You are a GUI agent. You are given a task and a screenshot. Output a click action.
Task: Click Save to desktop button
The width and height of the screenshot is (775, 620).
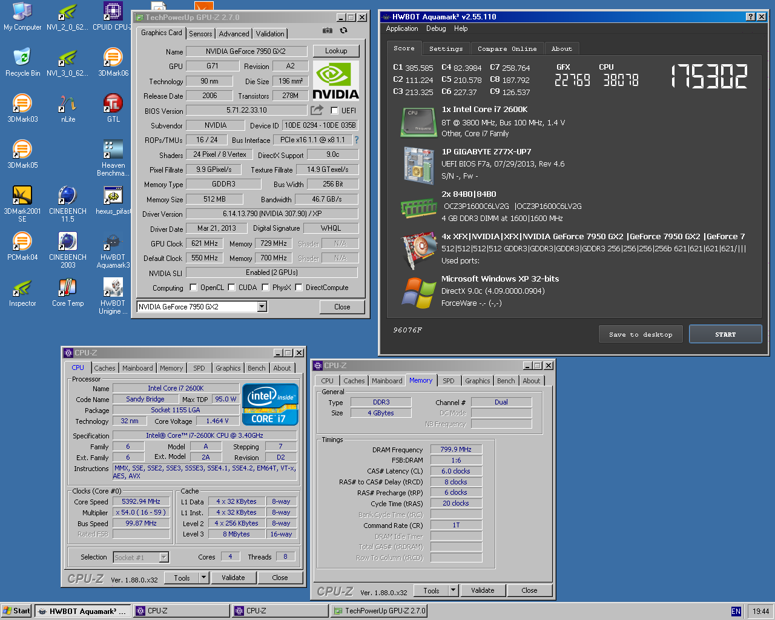click(x=641, y=334)
